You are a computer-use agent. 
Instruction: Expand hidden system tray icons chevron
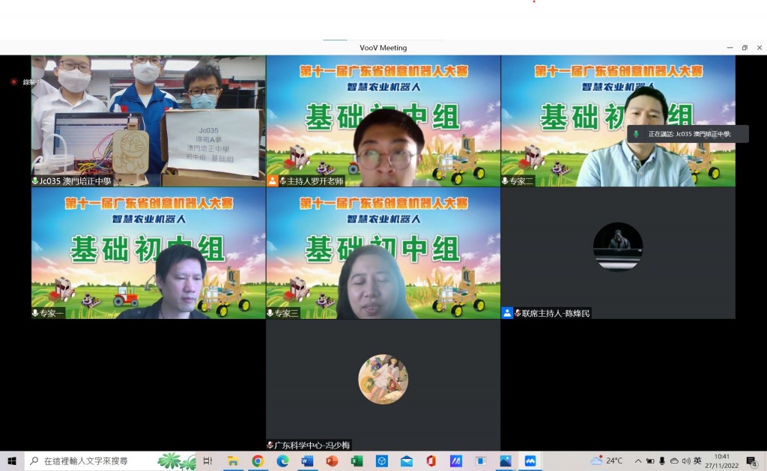click(638, 461)
